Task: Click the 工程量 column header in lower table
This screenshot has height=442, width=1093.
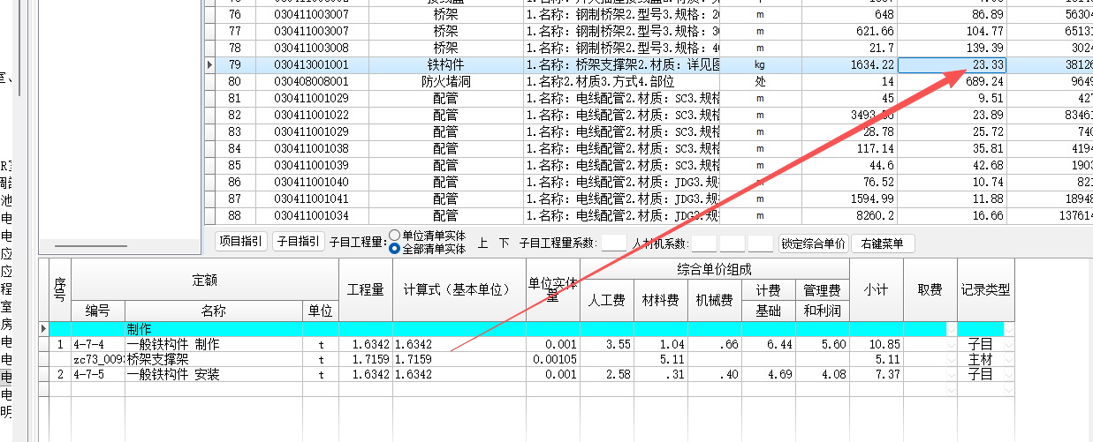Action: [x=366, y=289]
